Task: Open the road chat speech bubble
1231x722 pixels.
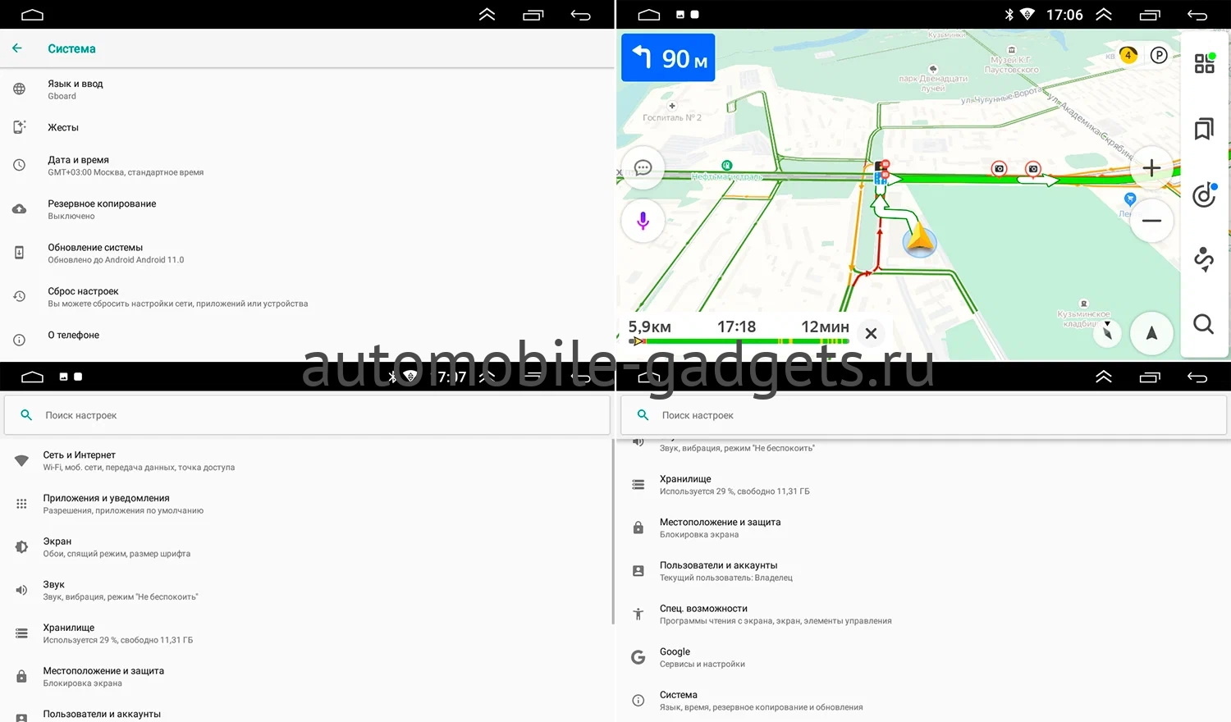Action: [643, 168]
